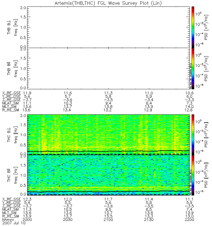
Task: Click the '2100' time tick label
Action: pyautogui.click(x=108, y=220)
